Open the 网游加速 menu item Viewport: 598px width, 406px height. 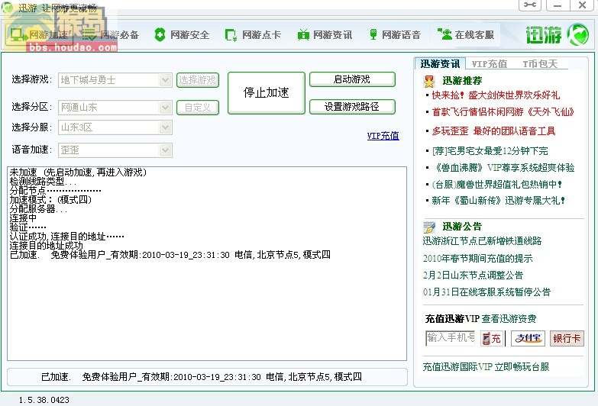[39, 35]
